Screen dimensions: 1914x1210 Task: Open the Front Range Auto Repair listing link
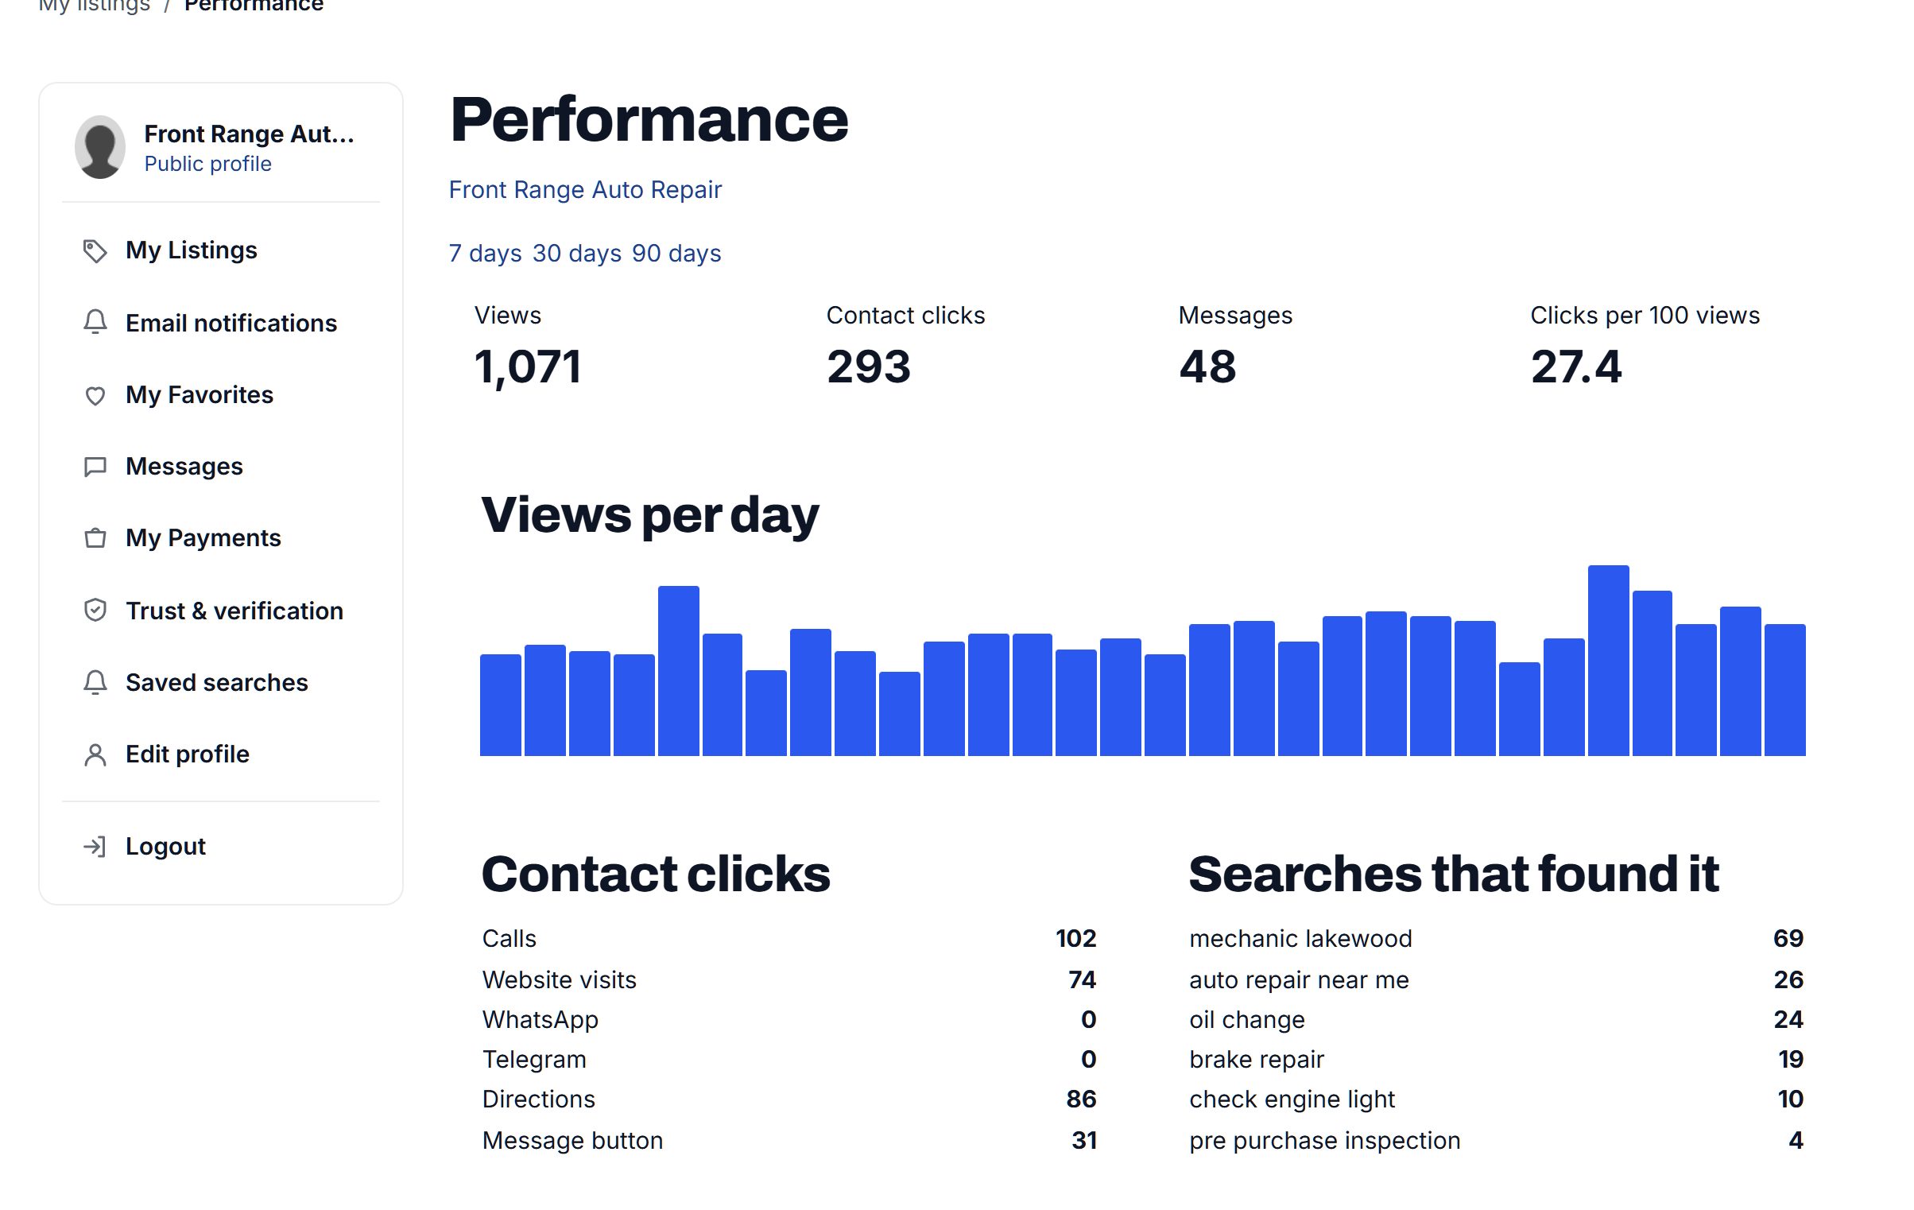586,190
